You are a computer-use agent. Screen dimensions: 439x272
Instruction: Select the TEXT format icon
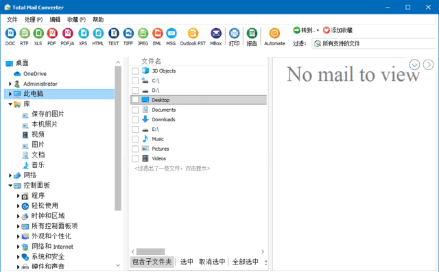click(114, 34)
